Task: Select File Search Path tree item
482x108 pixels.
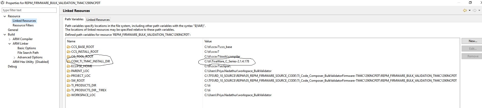Action: coord(28,53)
